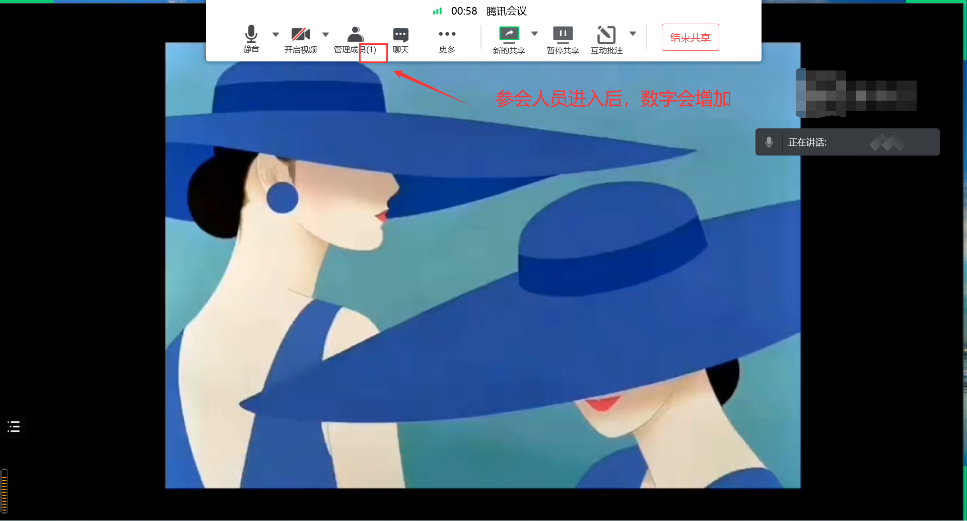Open the 聊天 chat window
The height and width of the screenshot is (521, 967).
pos(401,40)
